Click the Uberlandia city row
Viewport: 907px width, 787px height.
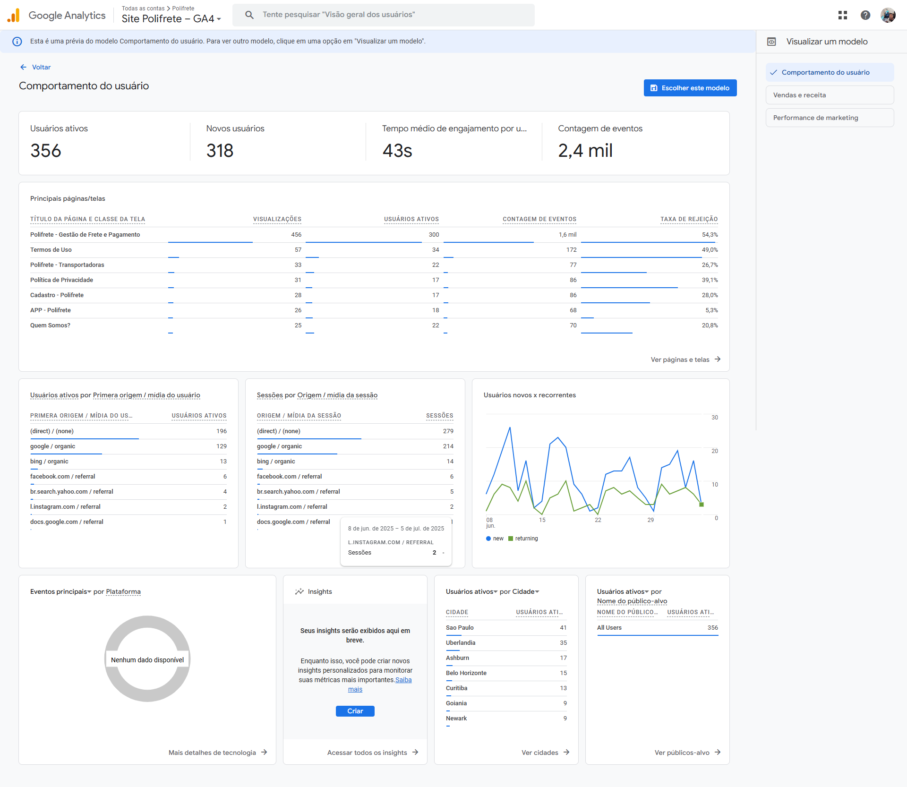point(506,643)
